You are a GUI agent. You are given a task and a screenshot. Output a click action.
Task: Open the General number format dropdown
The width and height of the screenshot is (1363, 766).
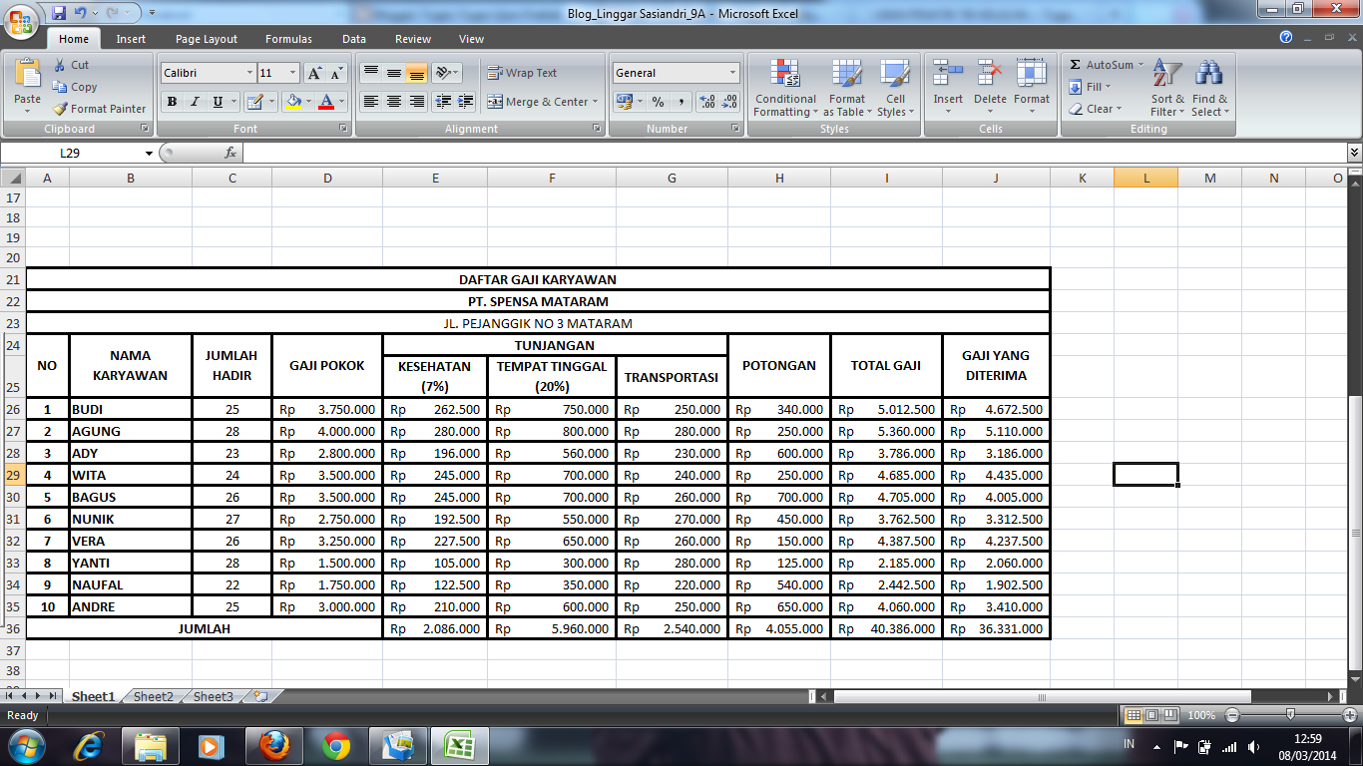tap(732, 73)
